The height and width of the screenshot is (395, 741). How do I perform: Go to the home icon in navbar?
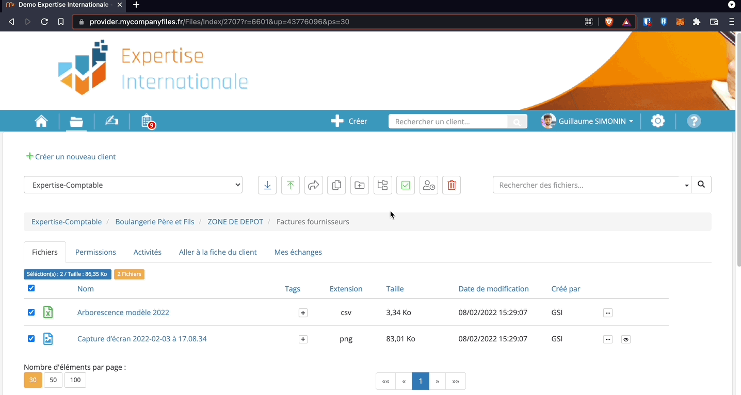coord(41,121)
